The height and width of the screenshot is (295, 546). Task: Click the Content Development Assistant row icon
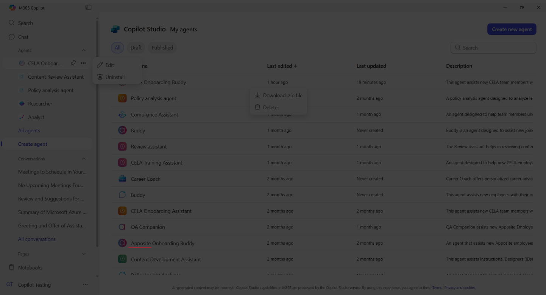122,259
